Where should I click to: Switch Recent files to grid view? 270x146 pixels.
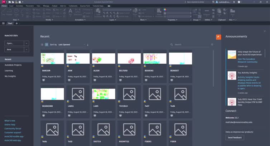pyautogui.click(x=47, y=45)
